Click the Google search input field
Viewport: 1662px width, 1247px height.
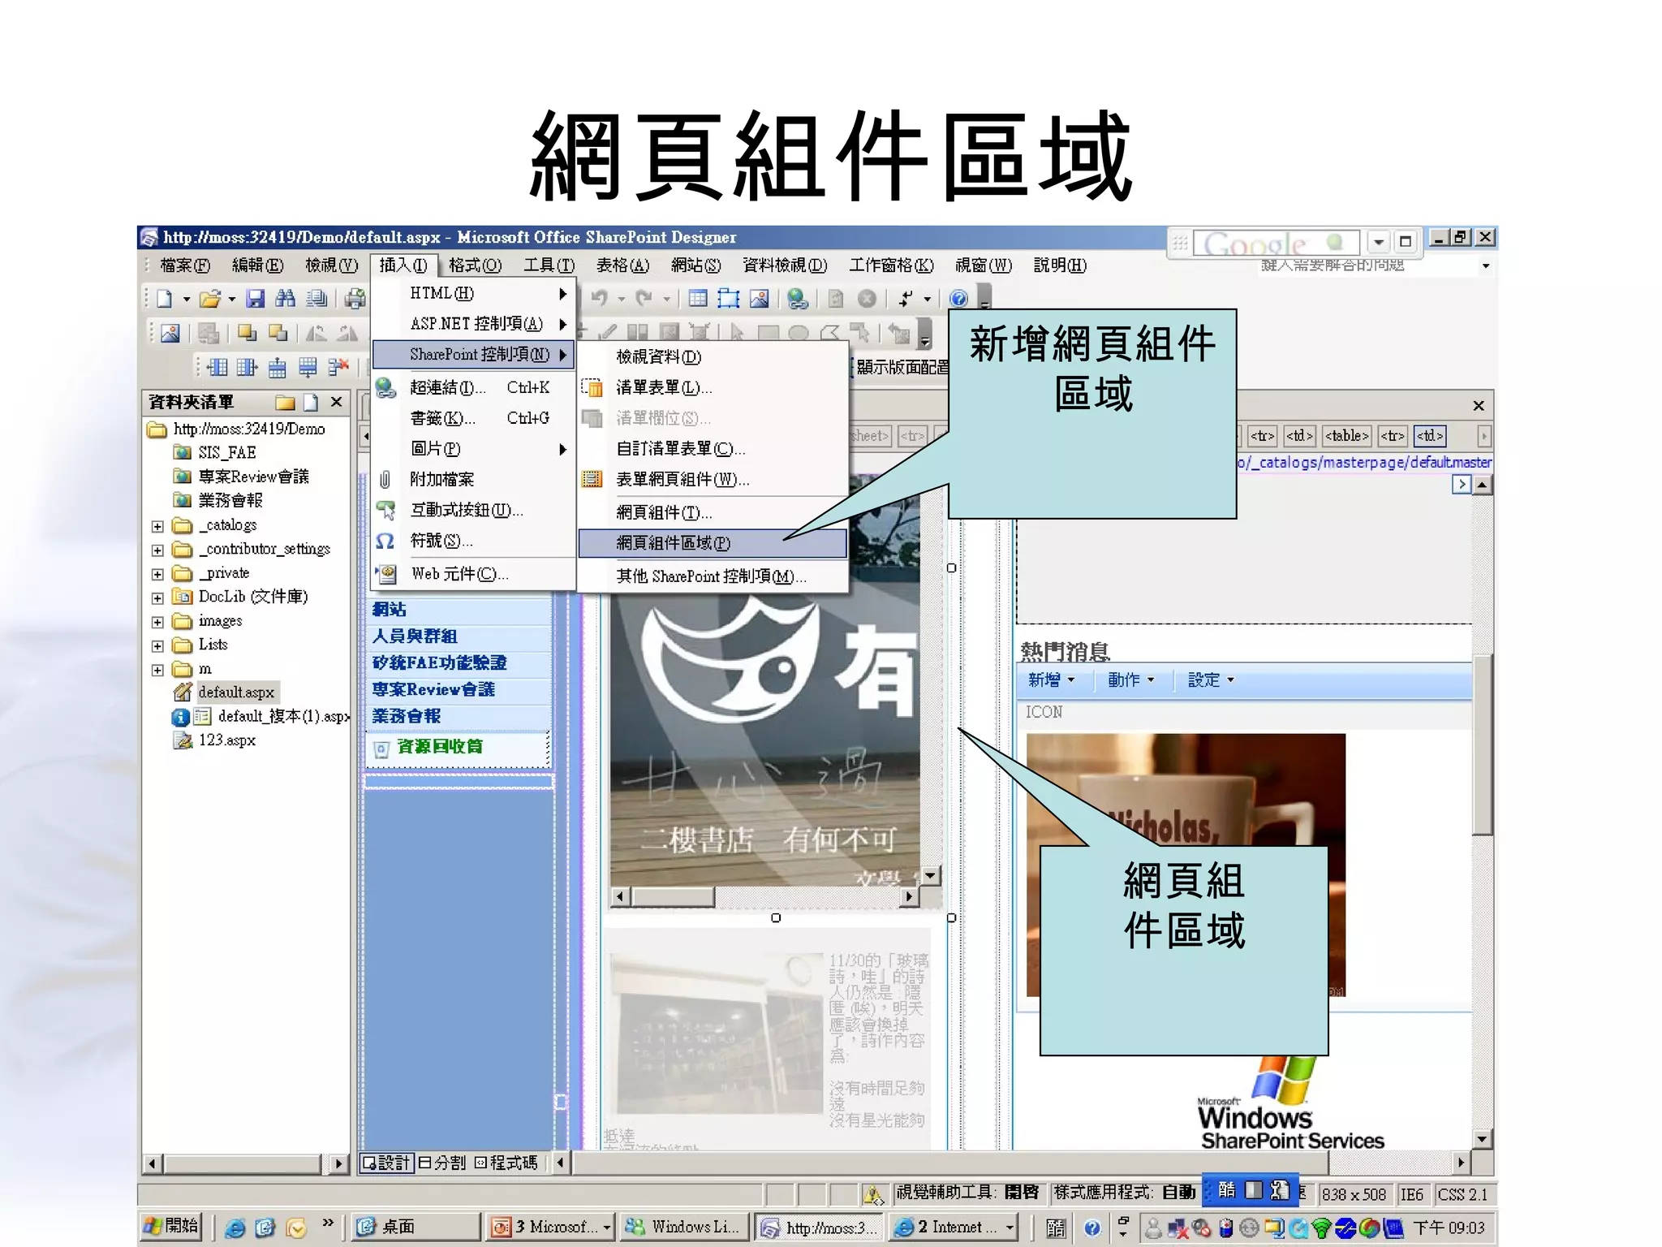coord(1276,243)
